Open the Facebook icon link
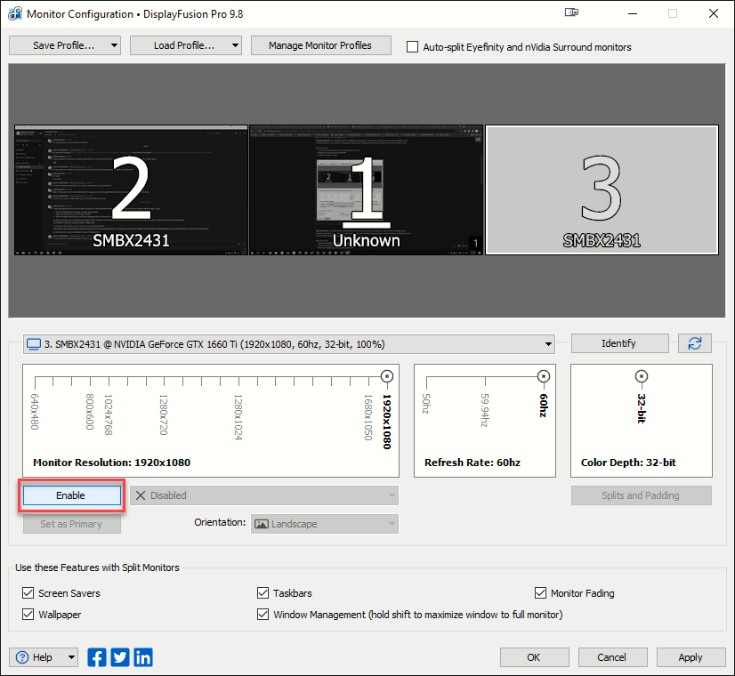This screenshot has height=676, width=735. [97, 657]
